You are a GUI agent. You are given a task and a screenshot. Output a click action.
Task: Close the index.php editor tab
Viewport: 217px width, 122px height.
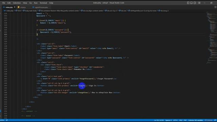(x=15, y=7)
